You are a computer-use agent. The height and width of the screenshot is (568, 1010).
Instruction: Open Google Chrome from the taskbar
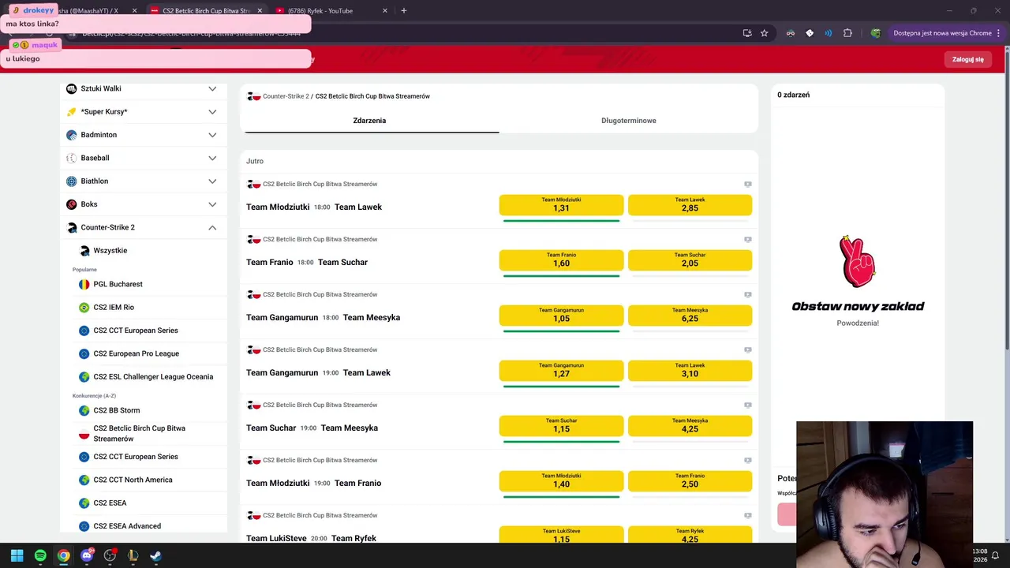(63, 555)
